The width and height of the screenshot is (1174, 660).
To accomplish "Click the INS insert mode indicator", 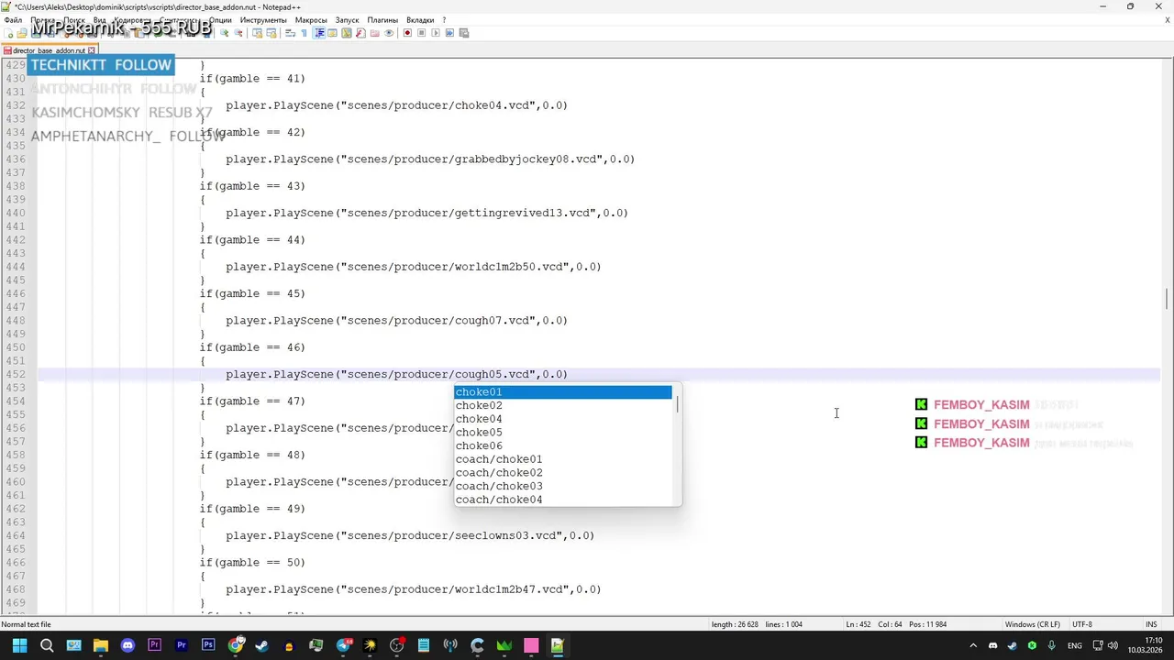I will coord(1151,624).
